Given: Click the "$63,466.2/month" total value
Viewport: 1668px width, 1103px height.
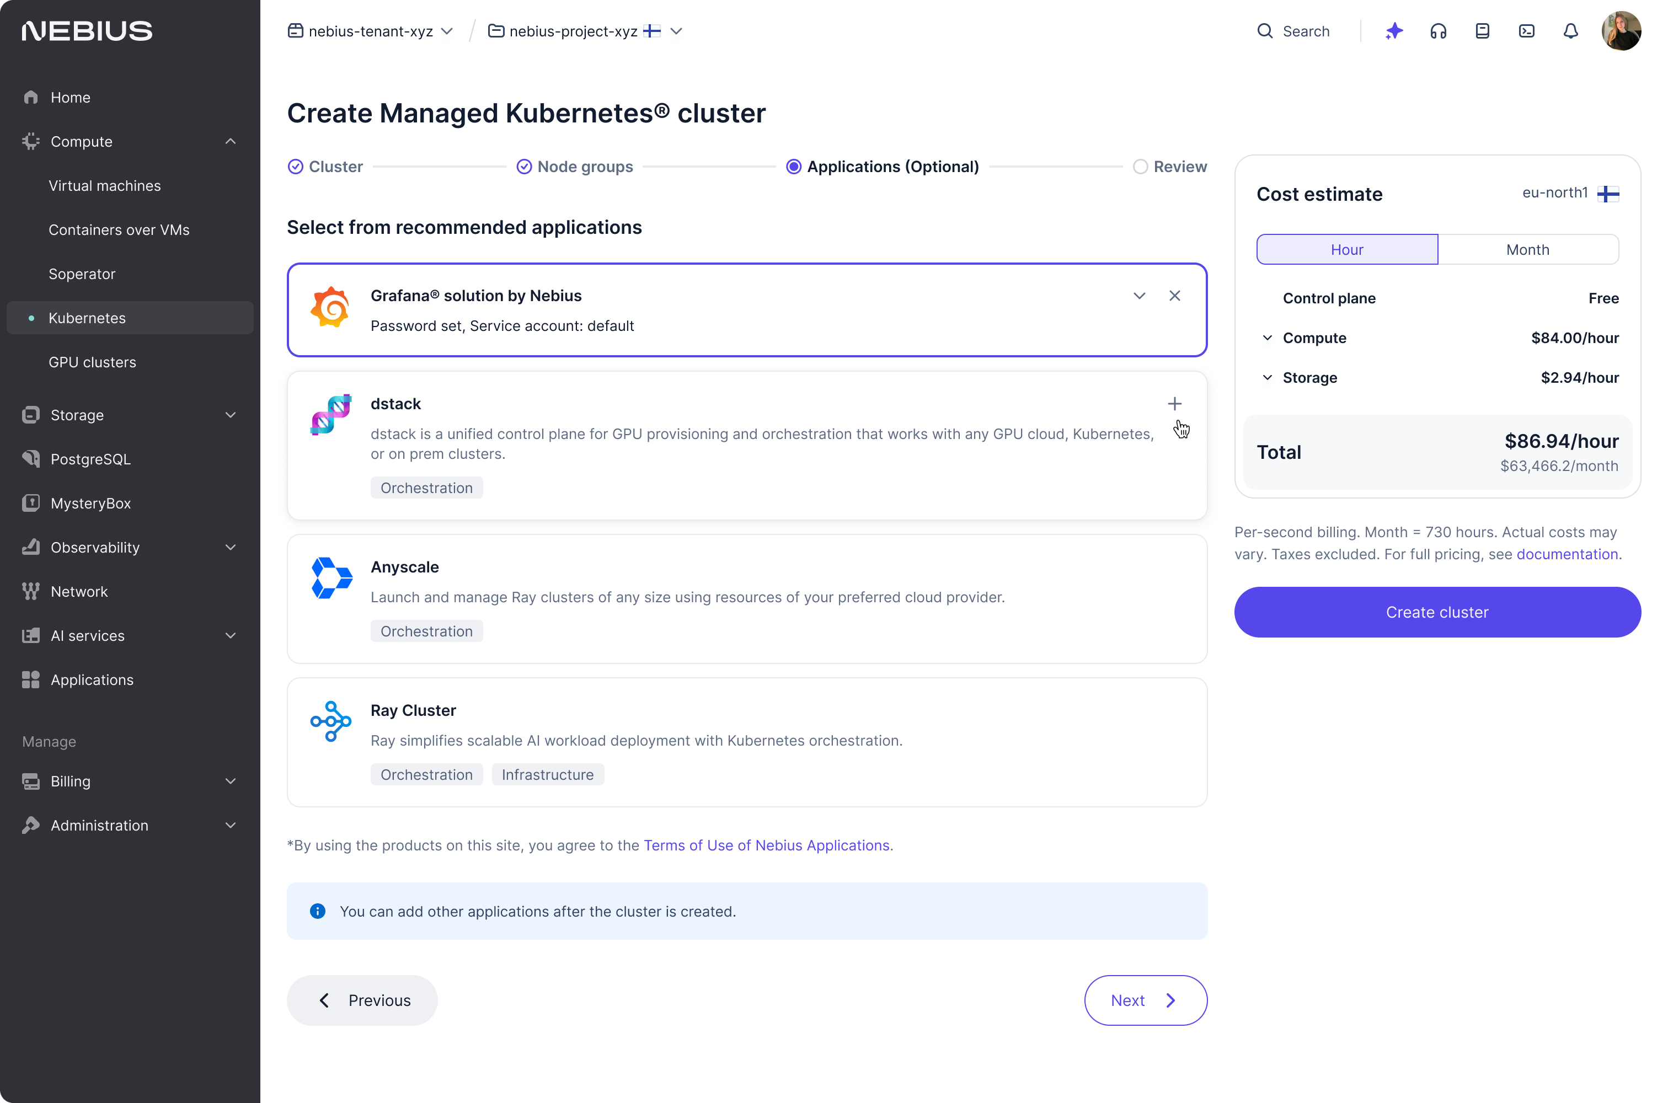Looking at the screenshot, I should tap(1559, 465).
